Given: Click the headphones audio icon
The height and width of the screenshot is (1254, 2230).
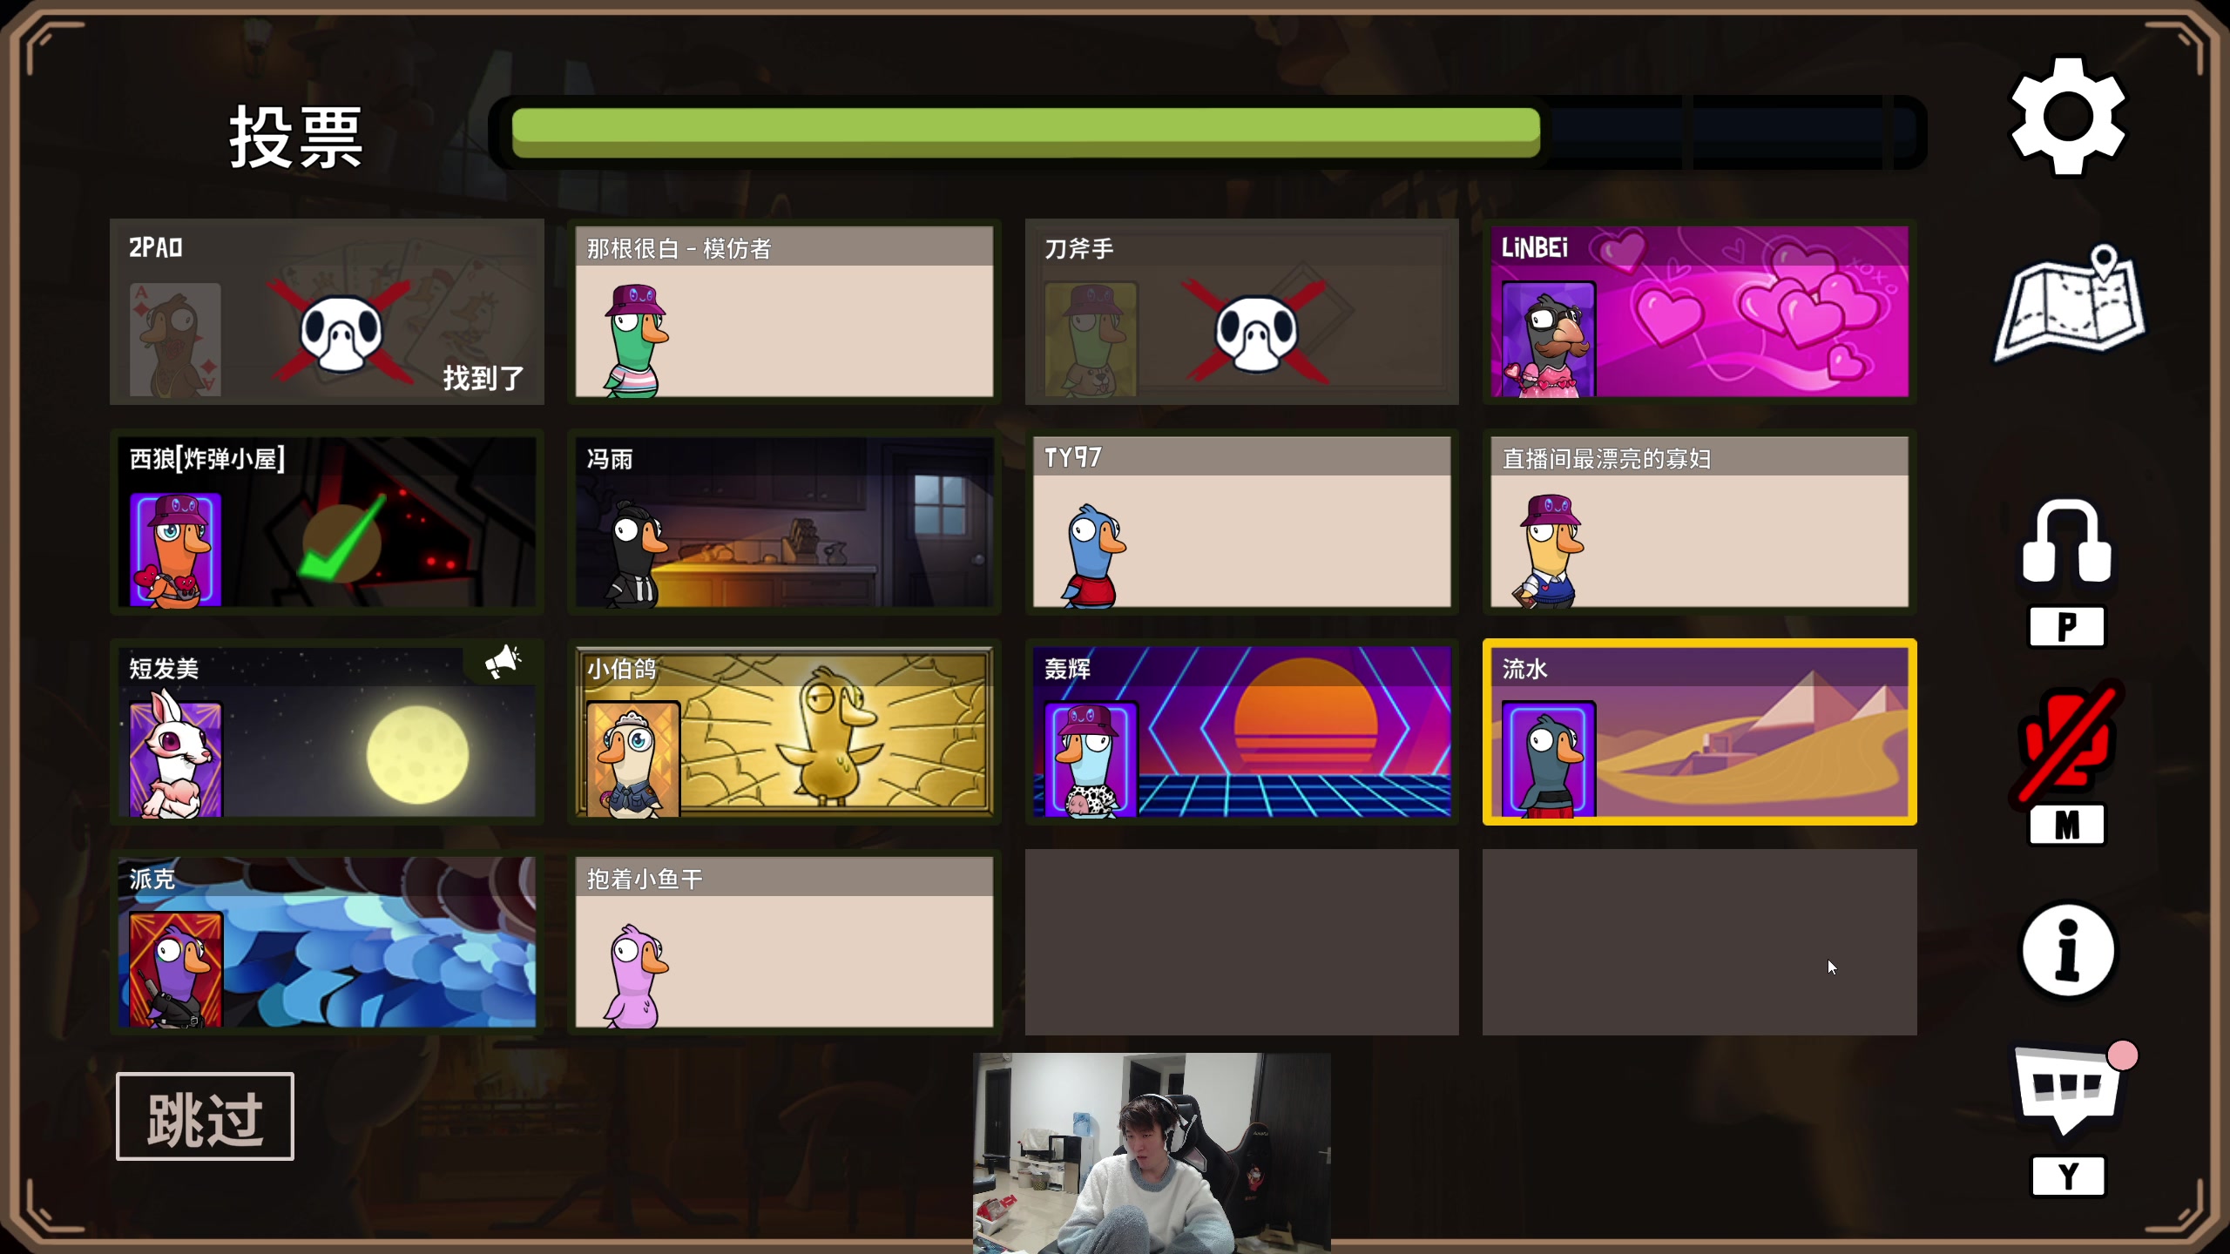Looking at the screenshot, I should pos(2066,542).
